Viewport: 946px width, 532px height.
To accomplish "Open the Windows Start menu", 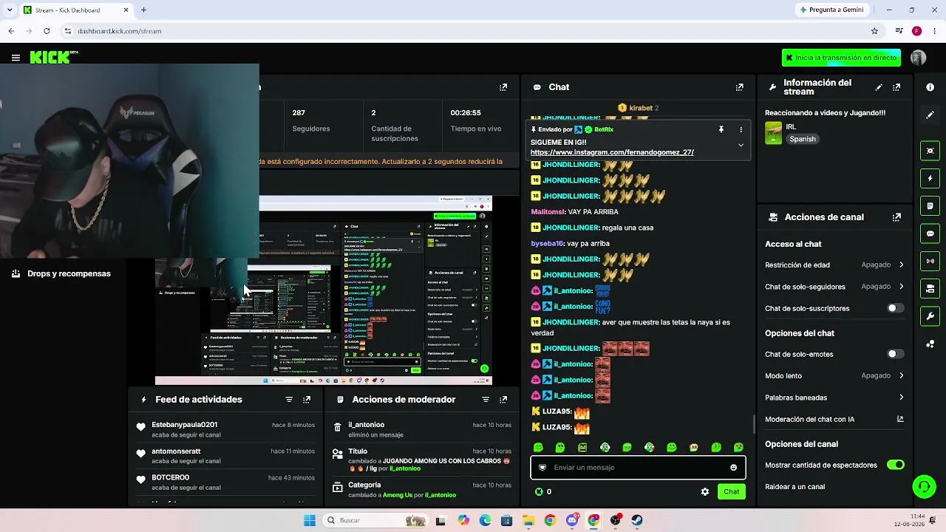I will click(x=309, y=520).
